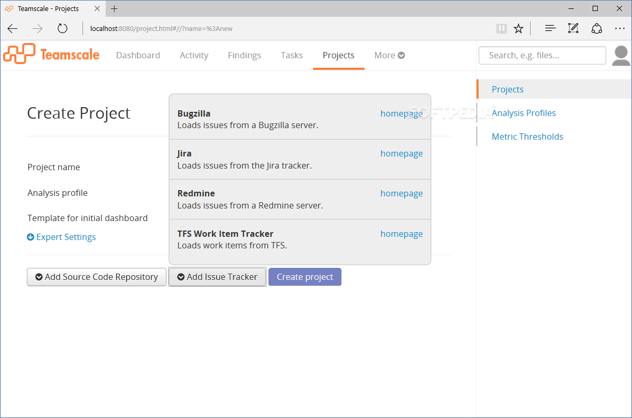The image size is (632, 418).
Task: Open the Bugzilla homepage link
Action: [401, 113]
